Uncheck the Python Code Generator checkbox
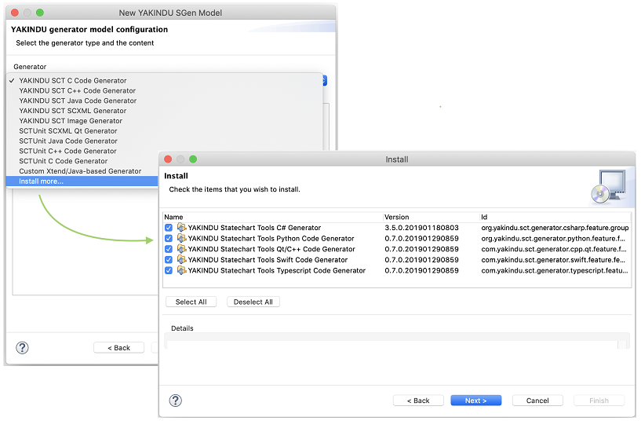641x421 pixels. click(169, 238)
